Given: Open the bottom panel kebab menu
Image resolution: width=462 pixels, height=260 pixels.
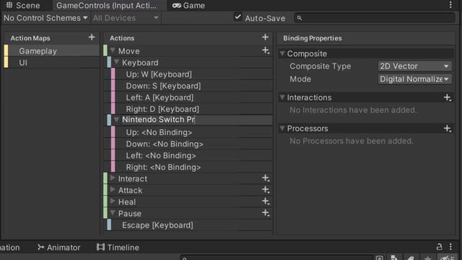Looking at the screenshot, I should (450, 247).
